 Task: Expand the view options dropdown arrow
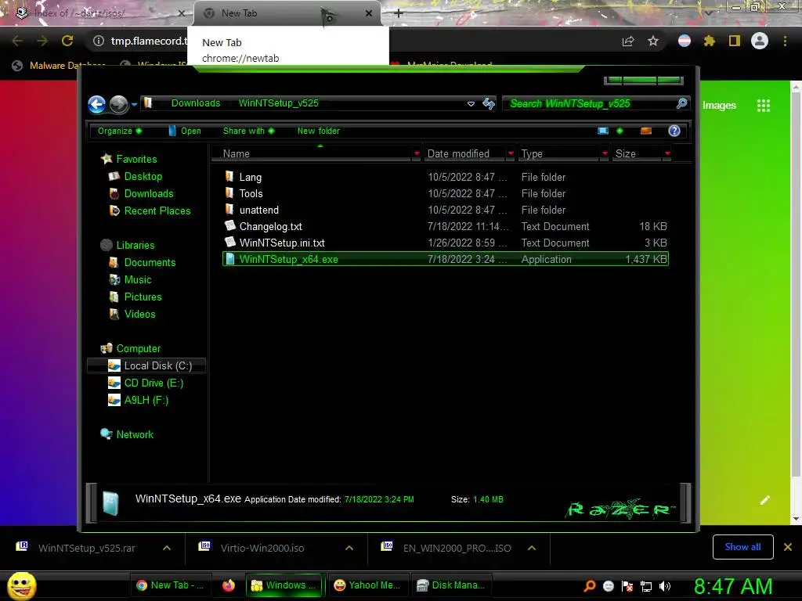coord(620,131)
